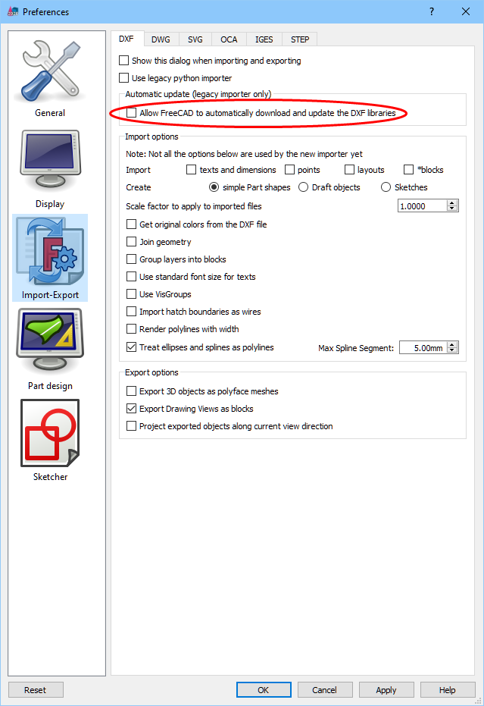The image size is (484, 706).
Task: Click the scale factor input field
Action: pyautogui.click(x=422, y=206)
